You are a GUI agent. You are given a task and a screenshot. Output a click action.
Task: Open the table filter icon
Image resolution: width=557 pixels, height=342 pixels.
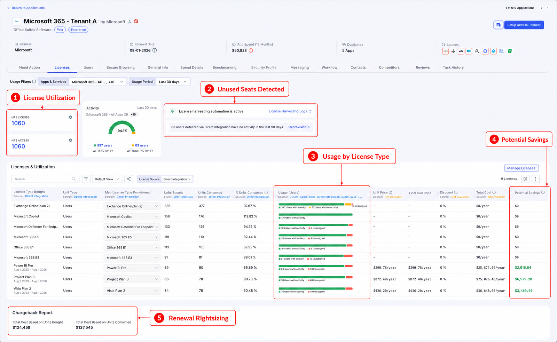[x=86, y=179]
